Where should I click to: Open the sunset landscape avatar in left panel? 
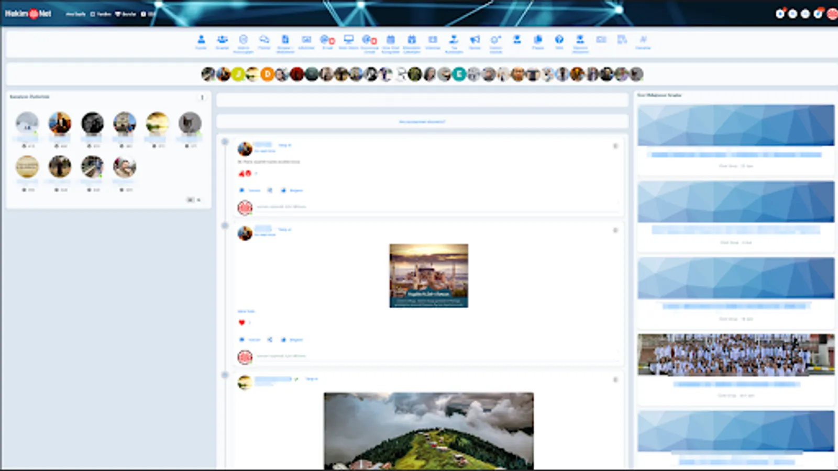[x=157, y=123]
